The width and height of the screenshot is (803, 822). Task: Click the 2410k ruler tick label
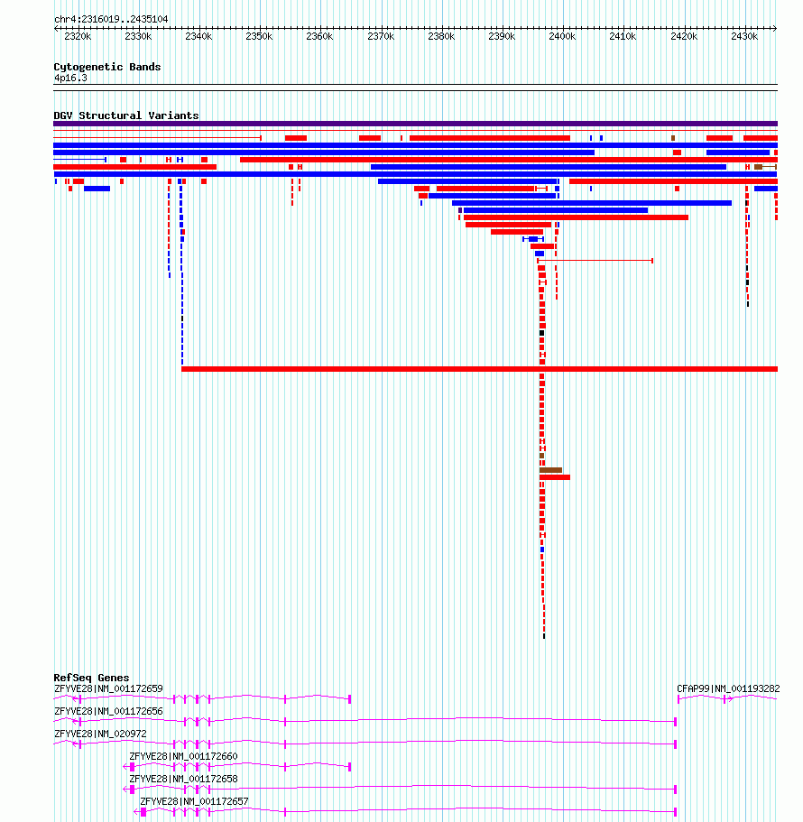pos(623,37)
